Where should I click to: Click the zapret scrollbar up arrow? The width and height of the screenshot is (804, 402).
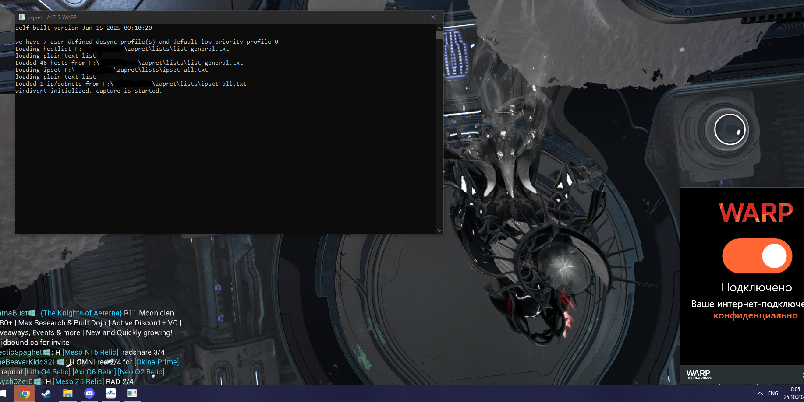point(439,28)
